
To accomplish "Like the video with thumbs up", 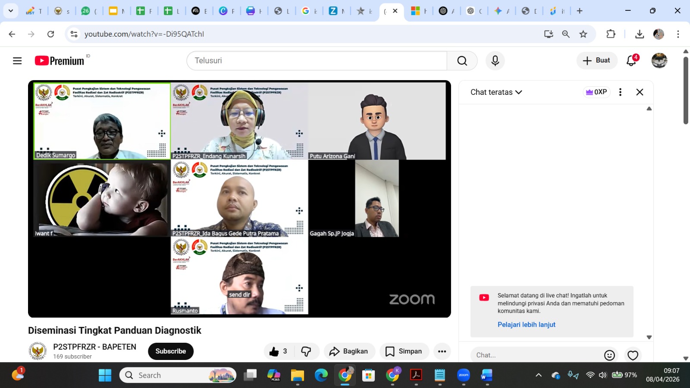I will (x=274, y=351).
